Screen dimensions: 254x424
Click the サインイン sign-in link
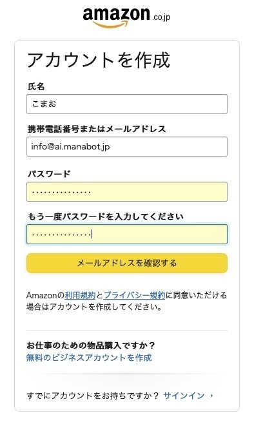coord(184,396)
